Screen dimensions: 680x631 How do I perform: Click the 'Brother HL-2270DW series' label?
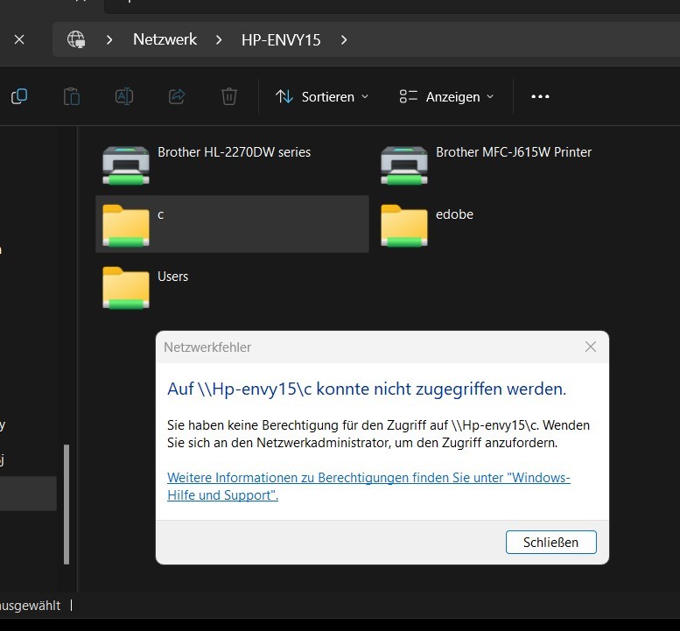coord(235,152)
